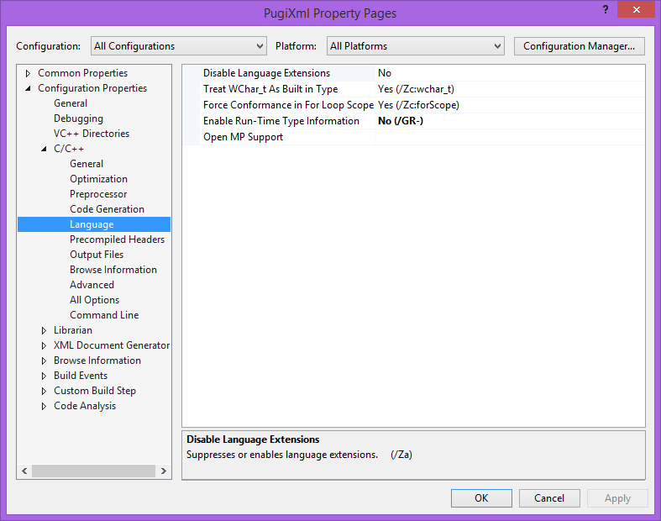Viewport: 661px width, 521px height.
Task: Click tree scrollbar left arrow
Action: (24, 471)
